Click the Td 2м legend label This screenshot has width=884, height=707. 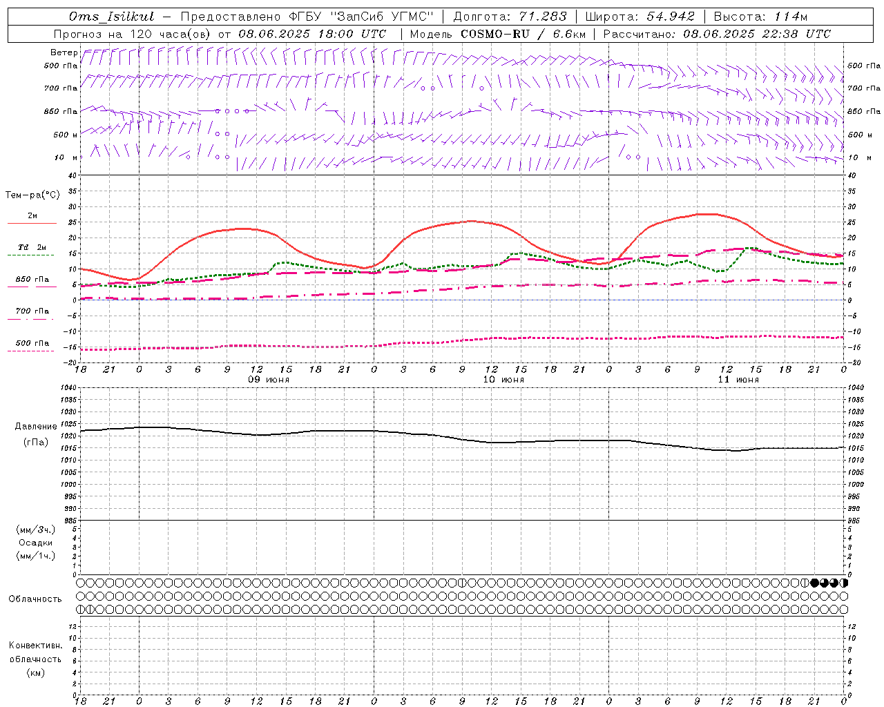click(32, 247)
